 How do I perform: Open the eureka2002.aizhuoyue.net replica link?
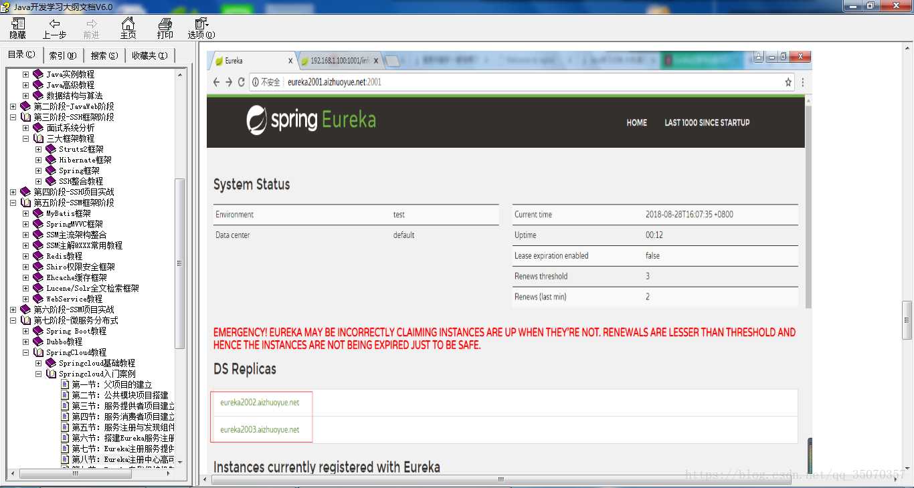(260, 402)
